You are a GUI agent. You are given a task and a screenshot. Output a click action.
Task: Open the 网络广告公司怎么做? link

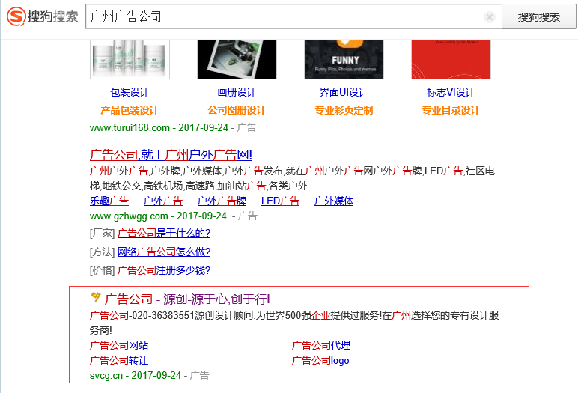164,252
